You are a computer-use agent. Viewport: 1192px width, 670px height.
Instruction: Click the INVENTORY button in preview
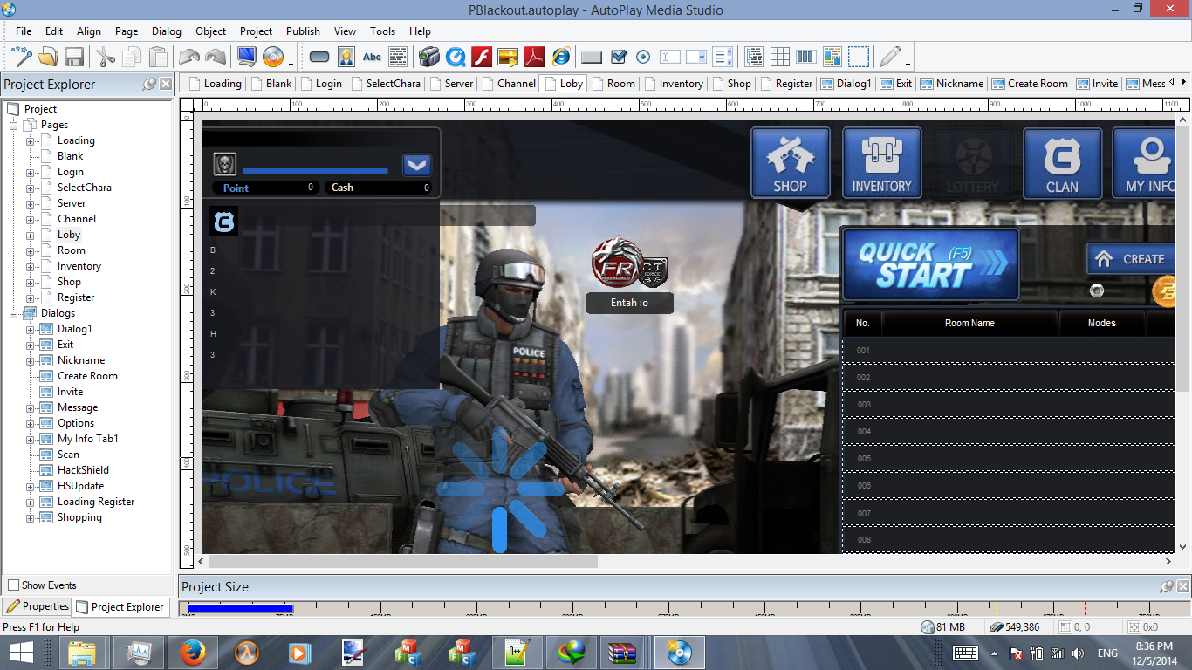coord(881,163)
